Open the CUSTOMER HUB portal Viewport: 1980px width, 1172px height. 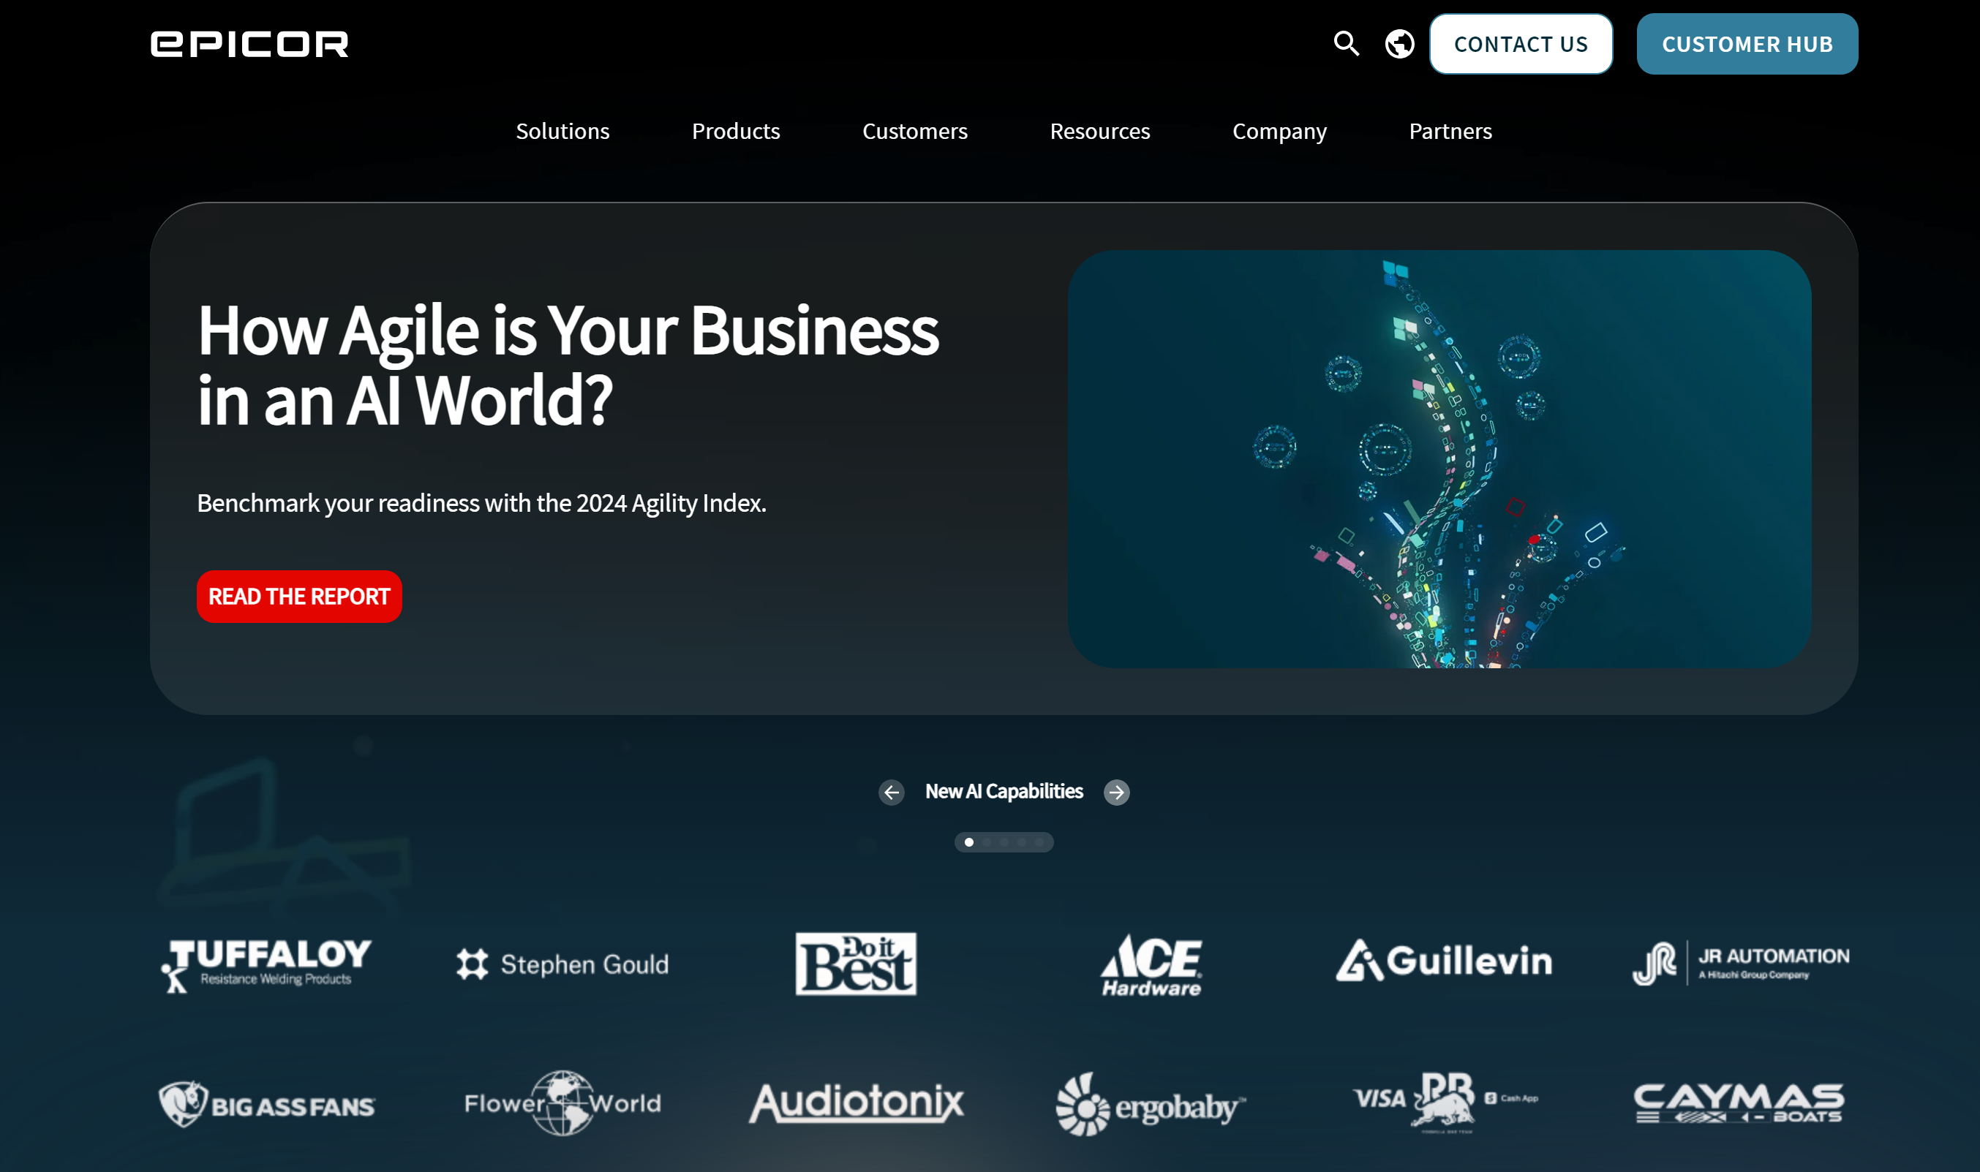pos(1748,43)
